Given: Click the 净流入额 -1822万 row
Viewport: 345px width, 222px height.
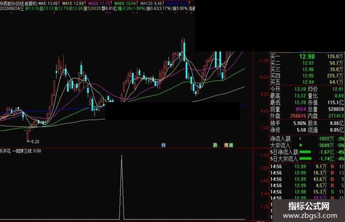Looking at the screenshot, I should point(307,139).
